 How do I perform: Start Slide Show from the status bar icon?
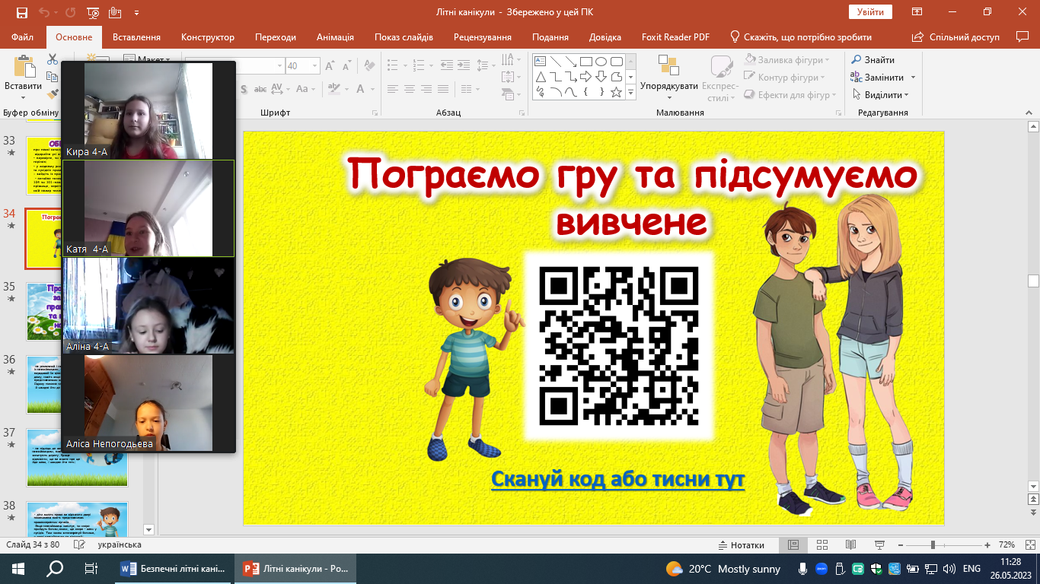pos(879,545)
